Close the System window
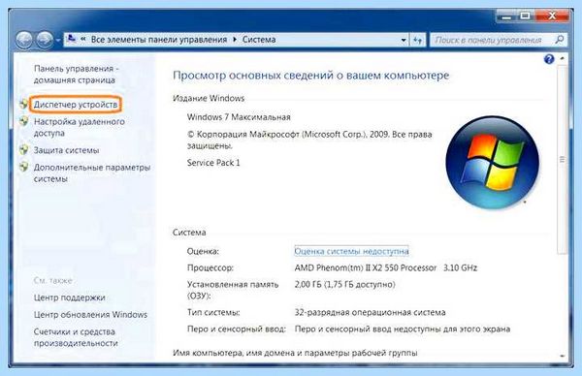Viewport: 582px width, 376px height. tap(552, 16)
